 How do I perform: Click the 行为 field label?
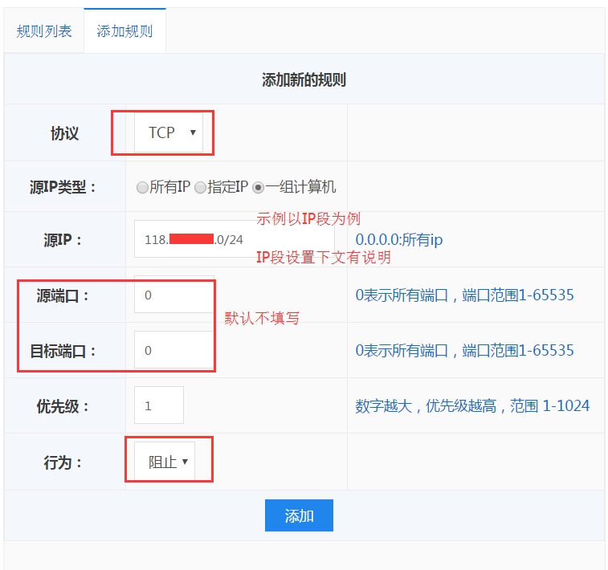point(63,462)
